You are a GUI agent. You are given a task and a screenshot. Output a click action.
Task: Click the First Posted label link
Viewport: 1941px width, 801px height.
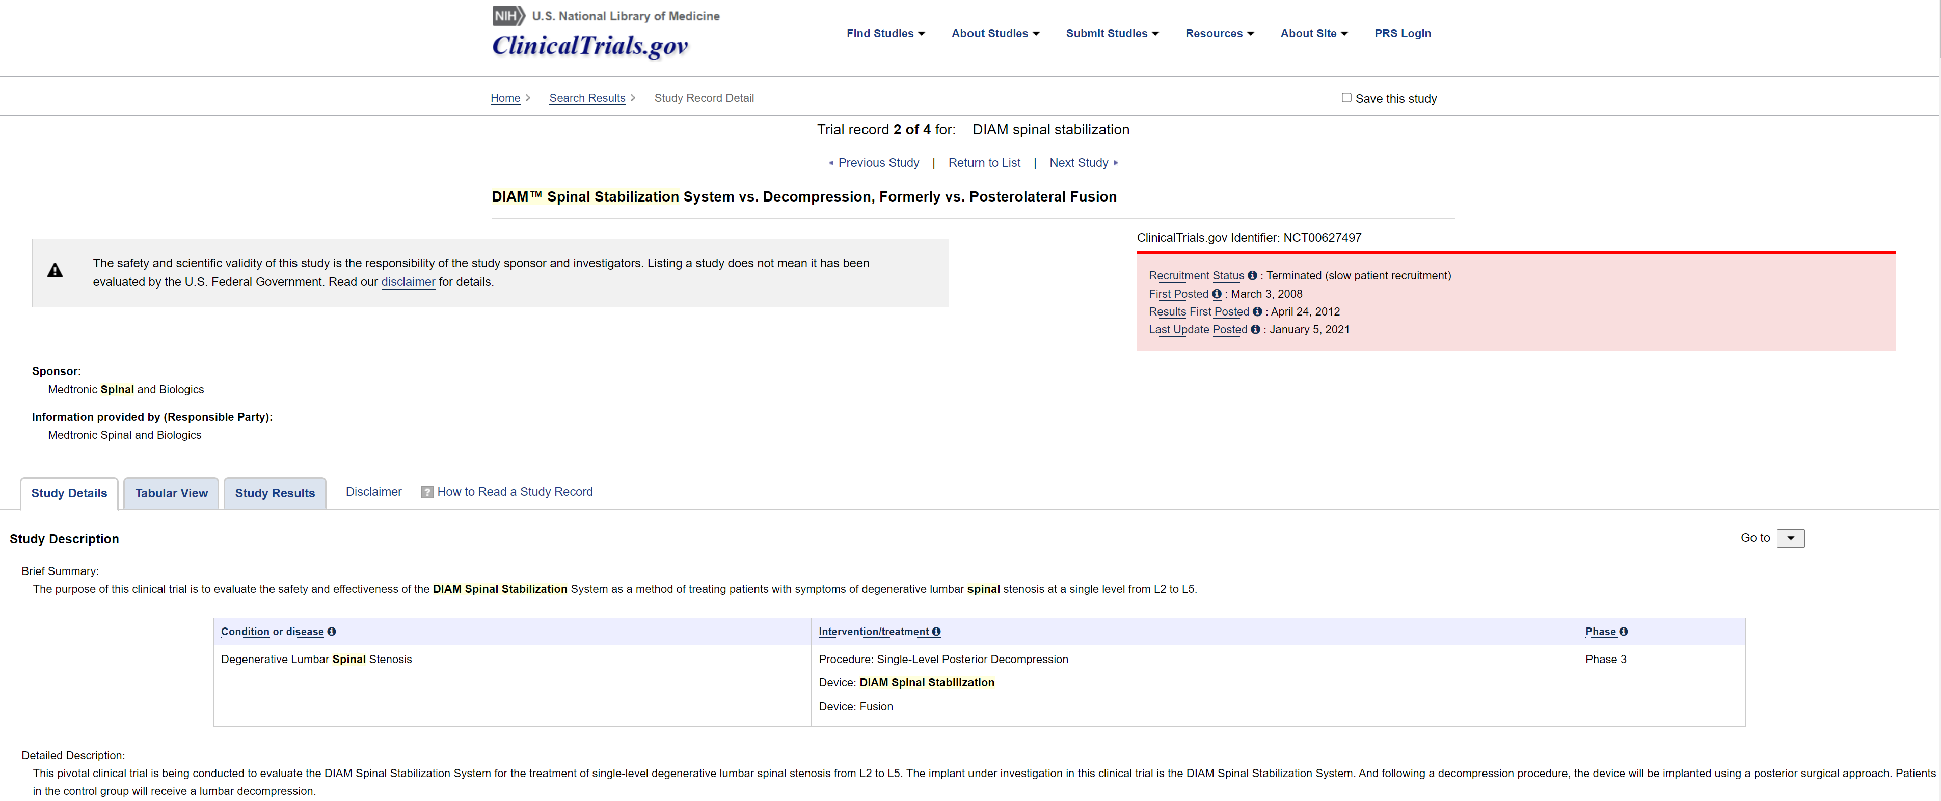pos(1178,294)
